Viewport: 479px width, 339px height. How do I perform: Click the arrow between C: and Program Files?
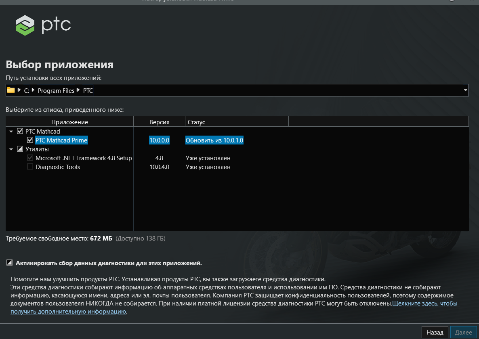pos(33,90)
